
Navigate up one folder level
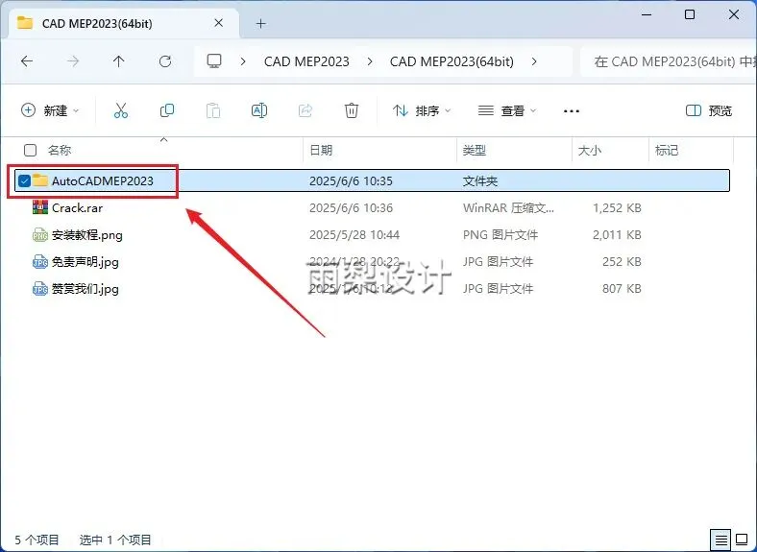(x=119, y=61)
